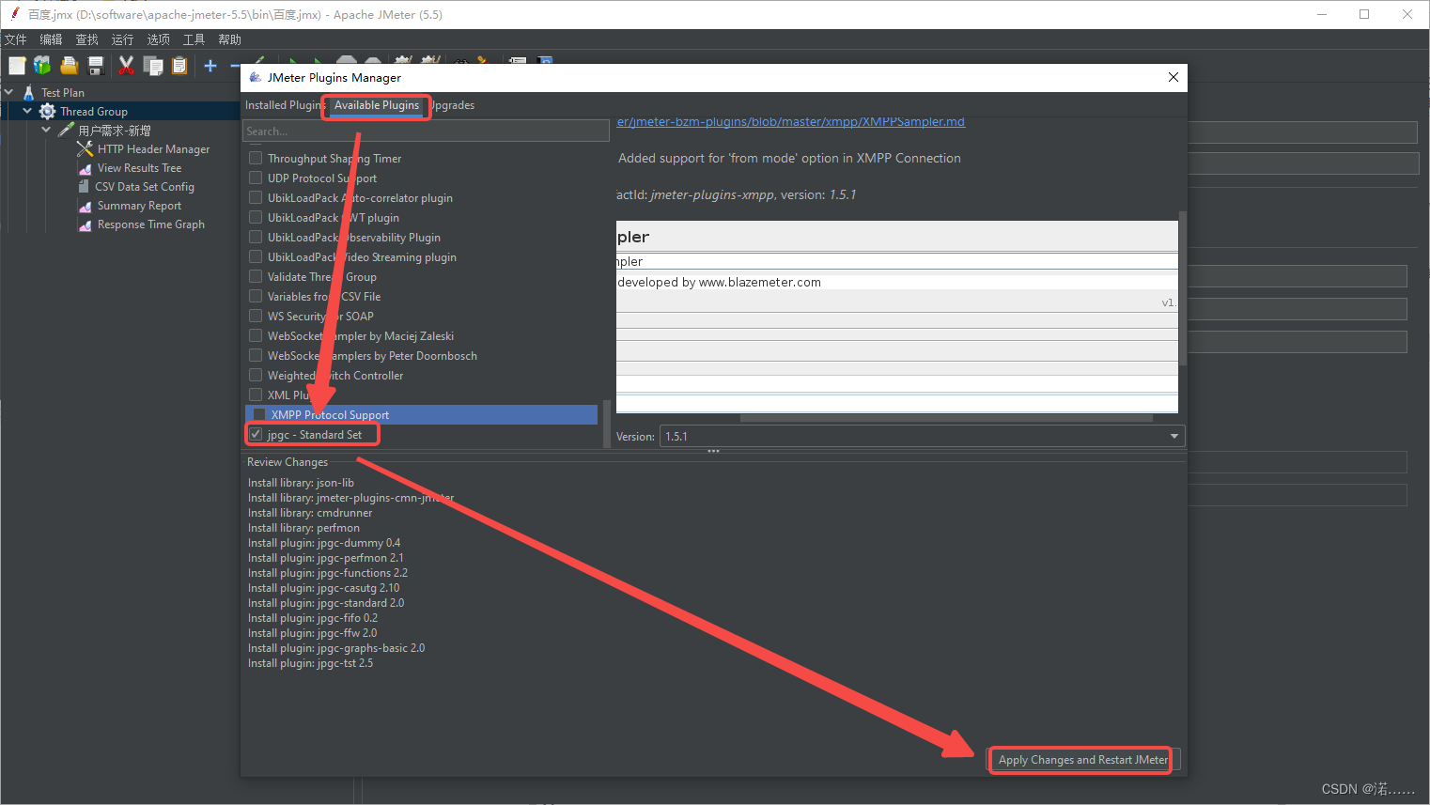Open the Version 1.5.1 dropdown
Viewport: 1430px width, 805px height.
[922, 436]
